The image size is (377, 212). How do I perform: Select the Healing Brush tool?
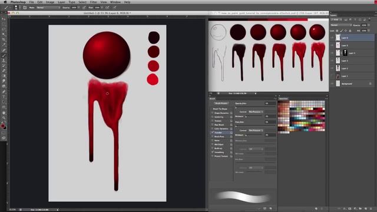(4, 50)
